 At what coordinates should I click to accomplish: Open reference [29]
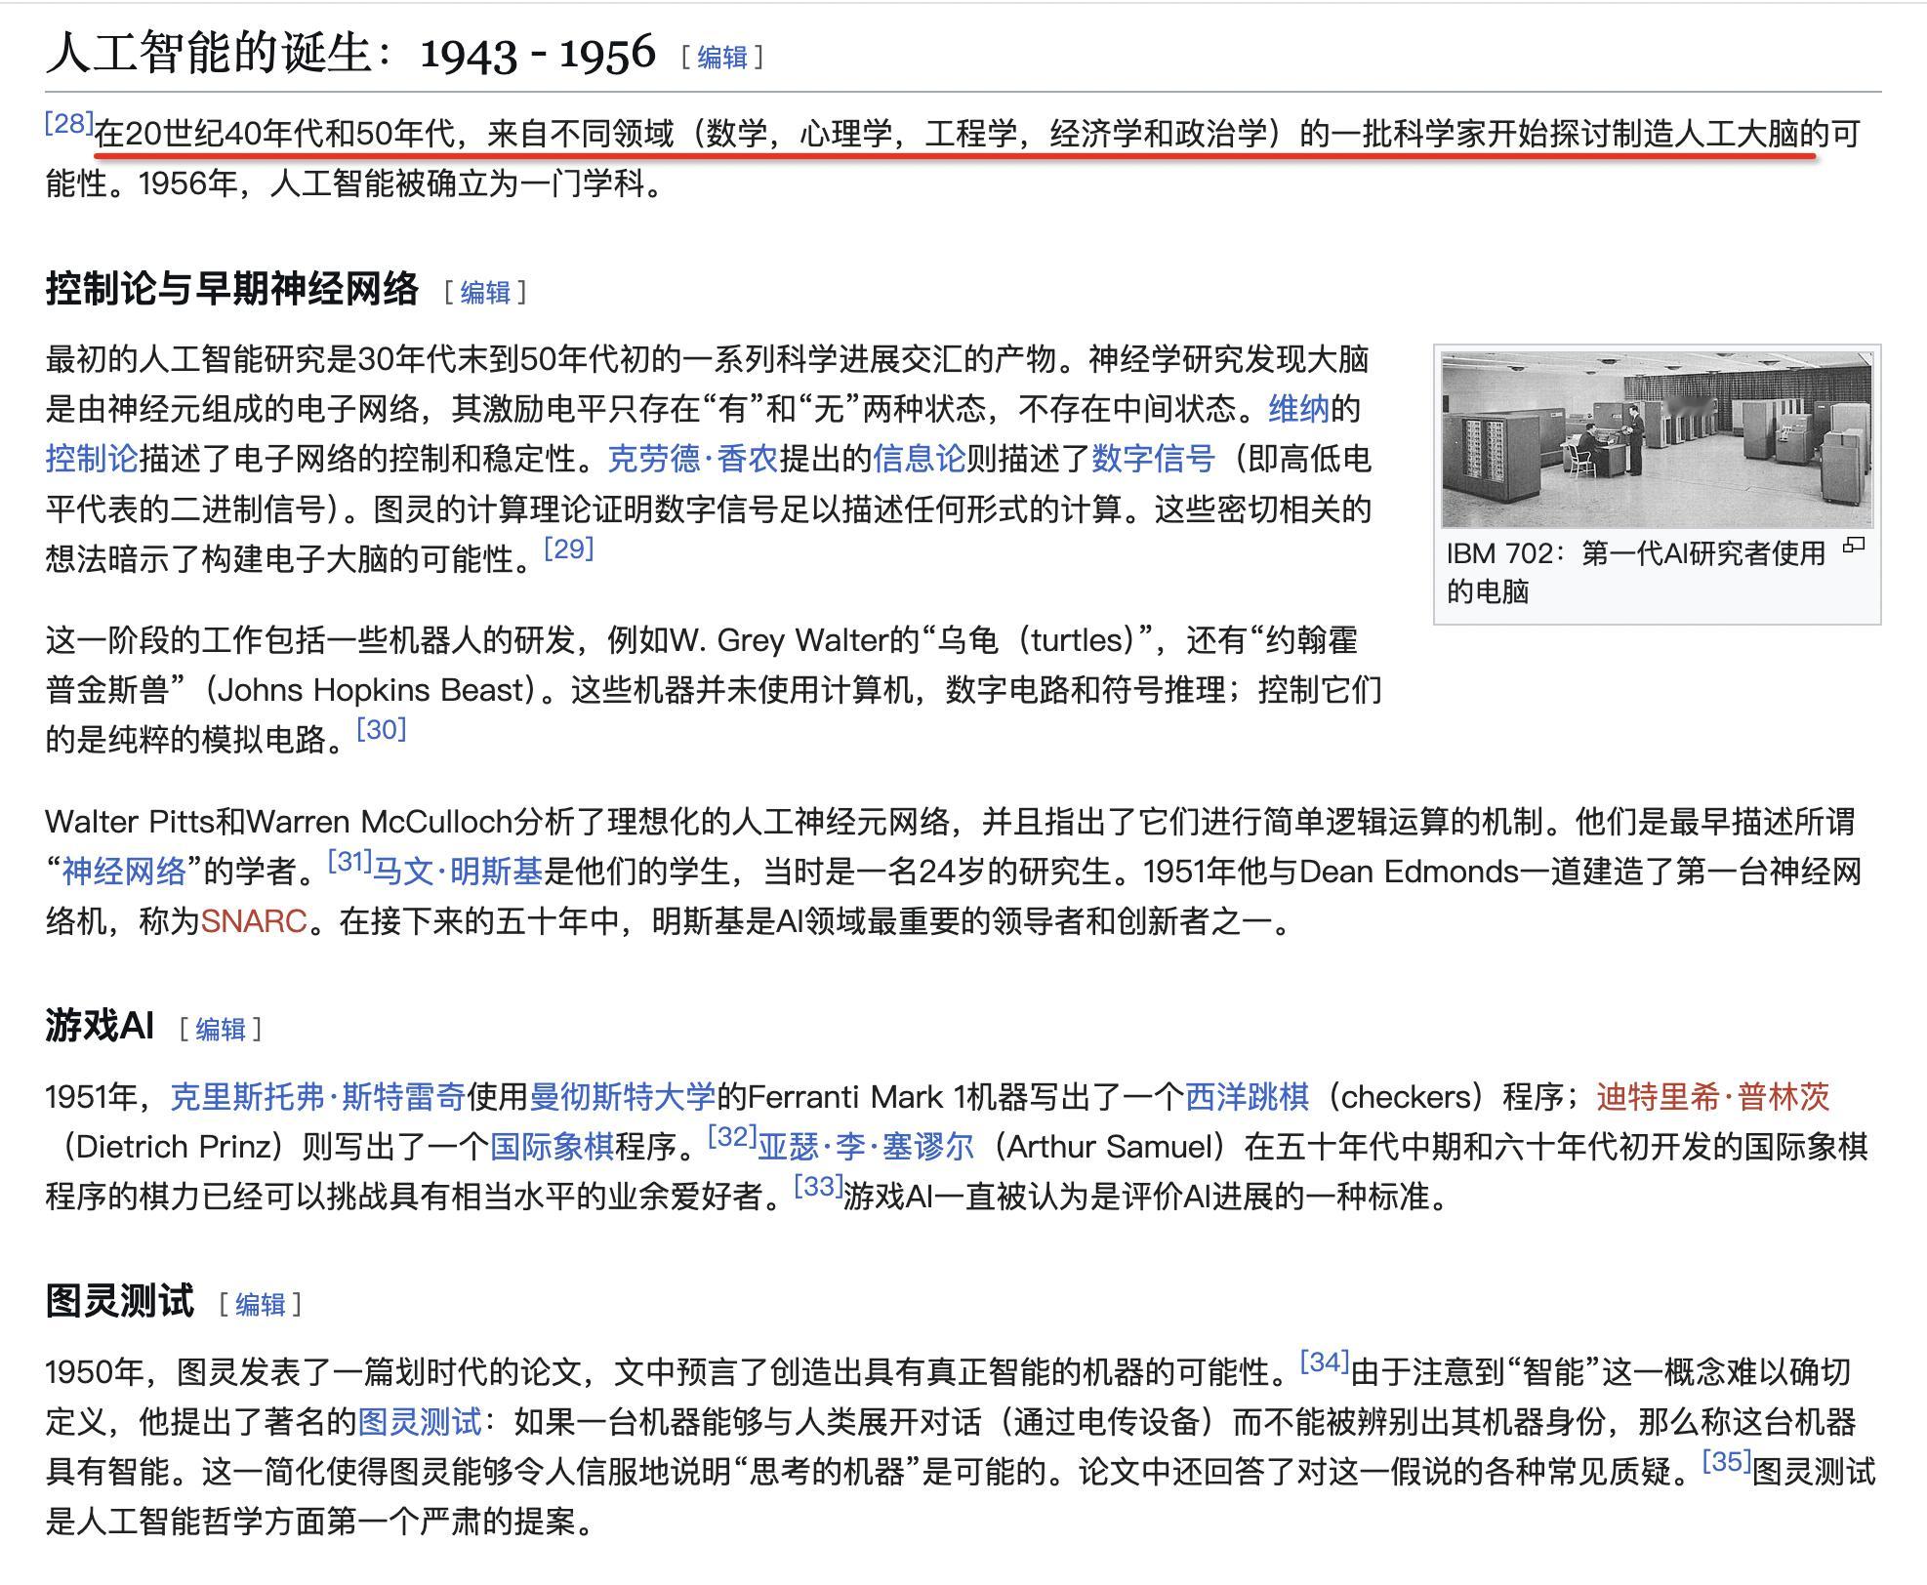[569, 549]
